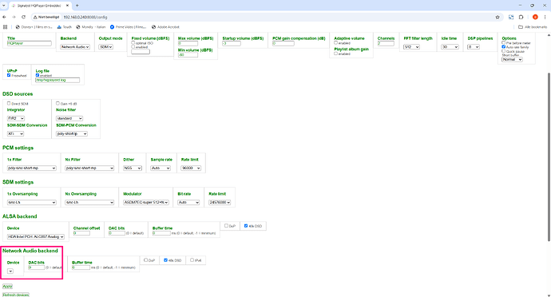Enable Adaptive volume checkbox
Image resolution: width=551 pixels, height=297 pixels.
tap(336, 42)
